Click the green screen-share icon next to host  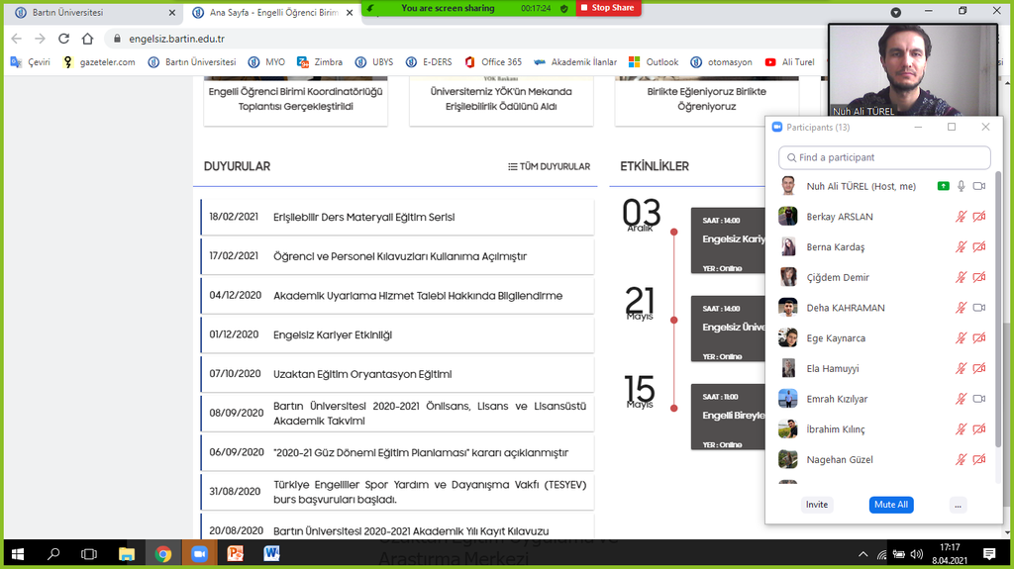[944, 186]
